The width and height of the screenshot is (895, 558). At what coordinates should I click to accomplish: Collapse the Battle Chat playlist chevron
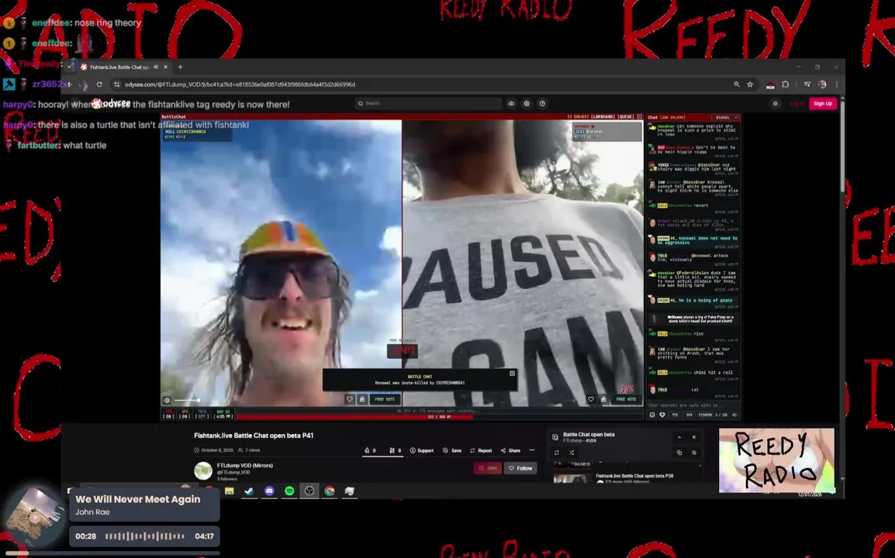(x=679, y=437)
